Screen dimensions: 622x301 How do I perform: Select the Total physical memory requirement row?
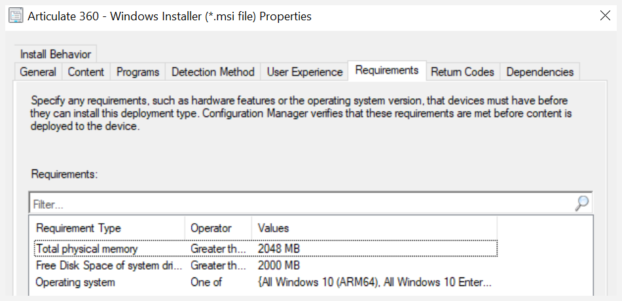[x=265, y=249]
